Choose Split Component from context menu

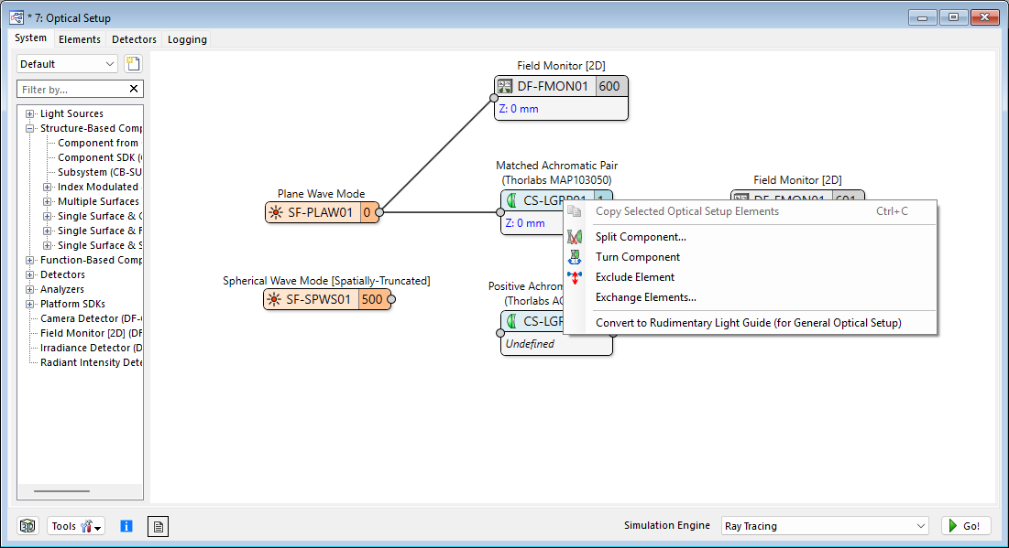pyautogui.click(x=641, y=237)
